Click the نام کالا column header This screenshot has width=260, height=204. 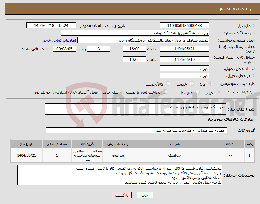click(x=175, y=144)
